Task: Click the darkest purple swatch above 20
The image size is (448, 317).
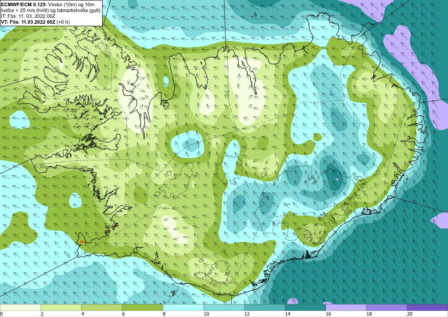Action: coord(427,308)
